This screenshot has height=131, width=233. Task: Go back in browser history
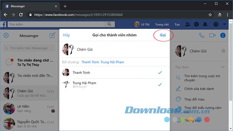5,15
